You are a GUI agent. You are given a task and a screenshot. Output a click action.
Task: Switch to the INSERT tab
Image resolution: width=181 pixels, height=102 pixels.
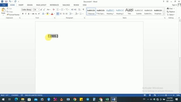pos(21,5)
